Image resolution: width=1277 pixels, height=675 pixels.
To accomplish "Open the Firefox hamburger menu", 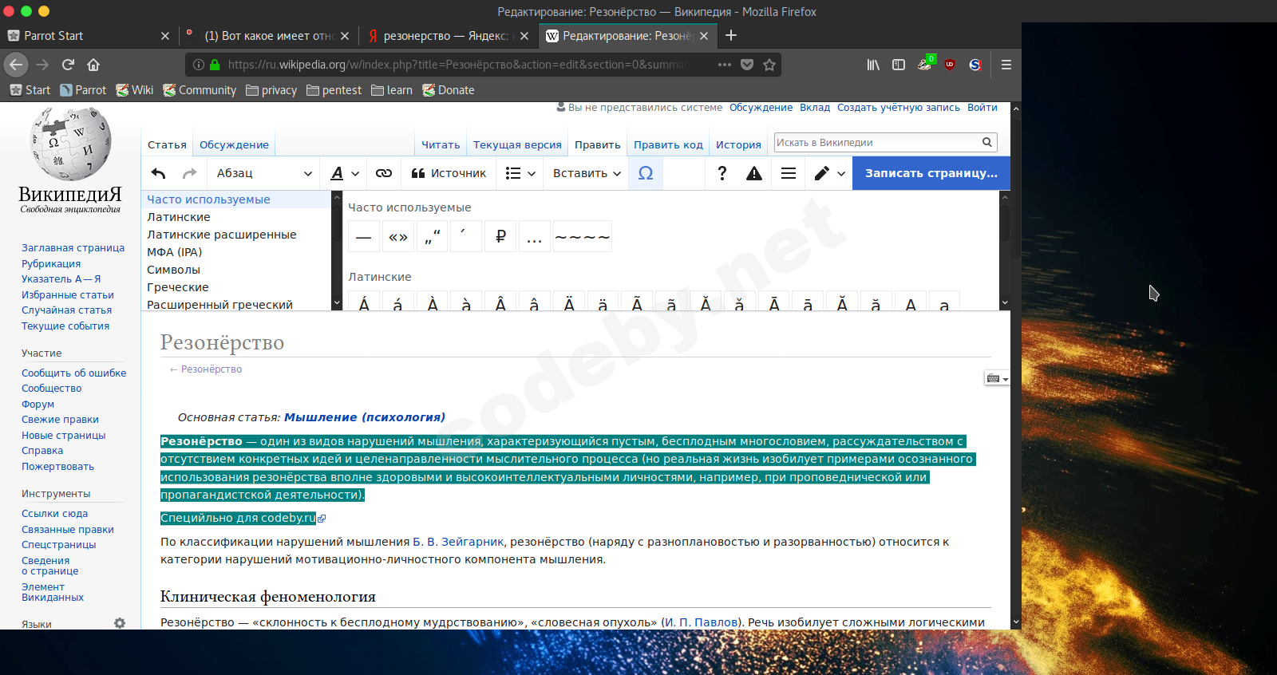I will point(1006,65).
